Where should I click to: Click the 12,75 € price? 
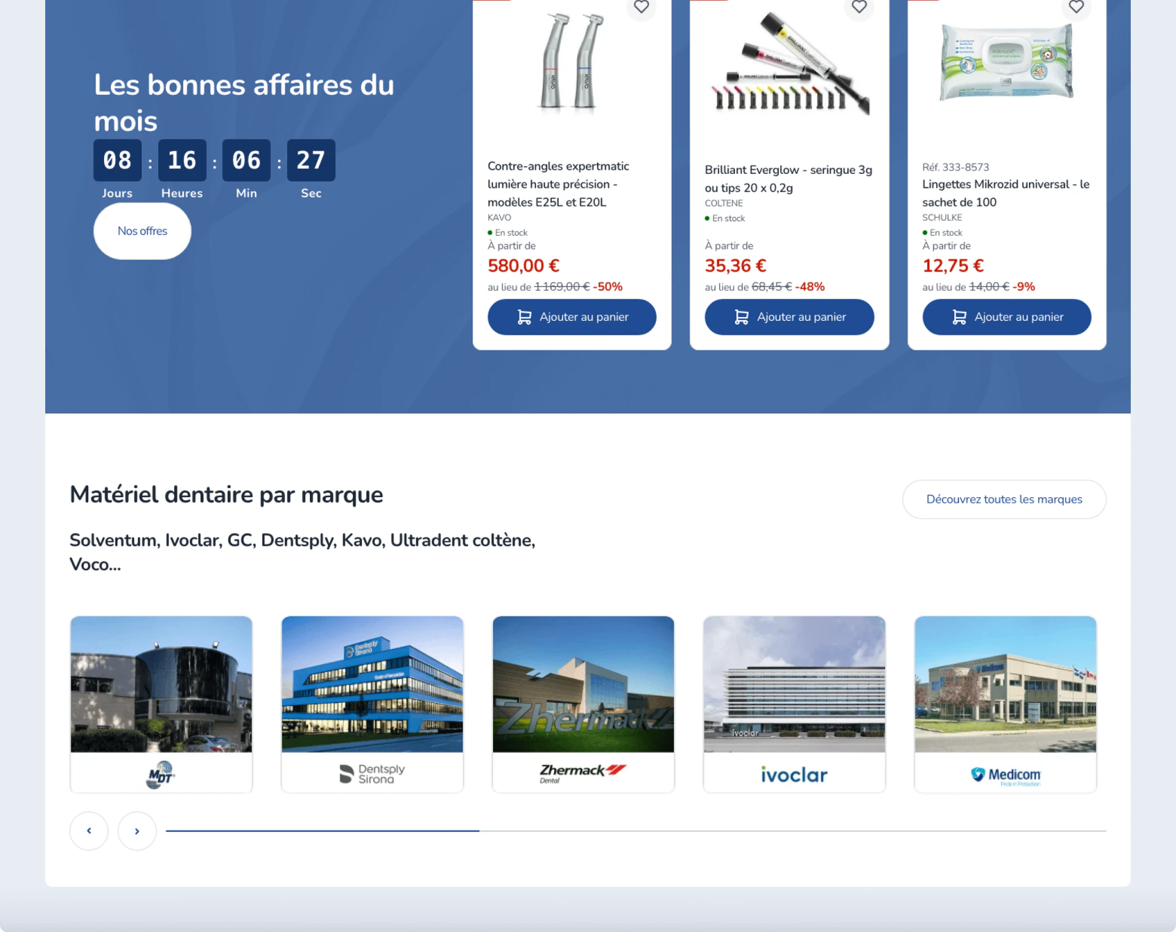(953, 266)
